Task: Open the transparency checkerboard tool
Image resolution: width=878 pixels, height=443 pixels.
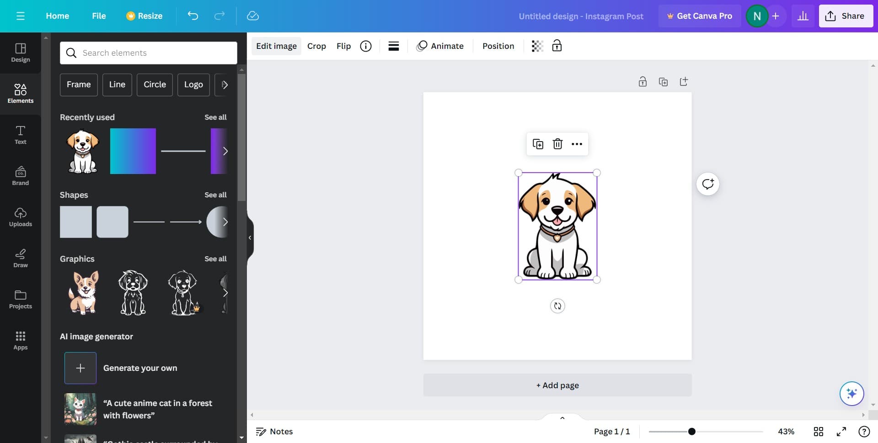Action: (537, 46)
